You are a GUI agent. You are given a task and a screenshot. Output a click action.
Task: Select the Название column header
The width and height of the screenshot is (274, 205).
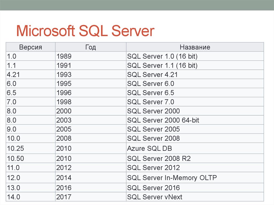pos(195,47)
